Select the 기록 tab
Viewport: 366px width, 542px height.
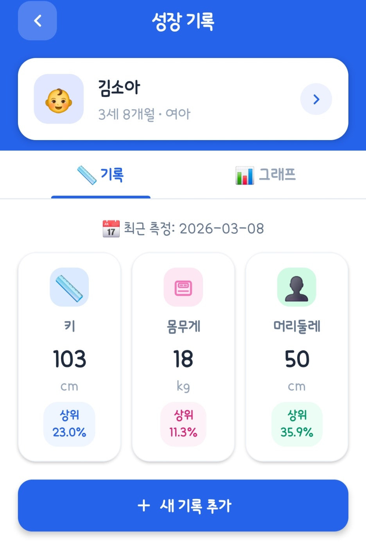[101, 175]
